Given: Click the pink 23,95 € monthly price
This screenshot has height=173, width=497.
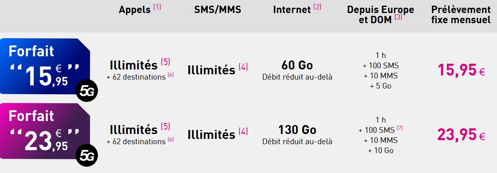Looking at the screenshot, I should 461,134.
